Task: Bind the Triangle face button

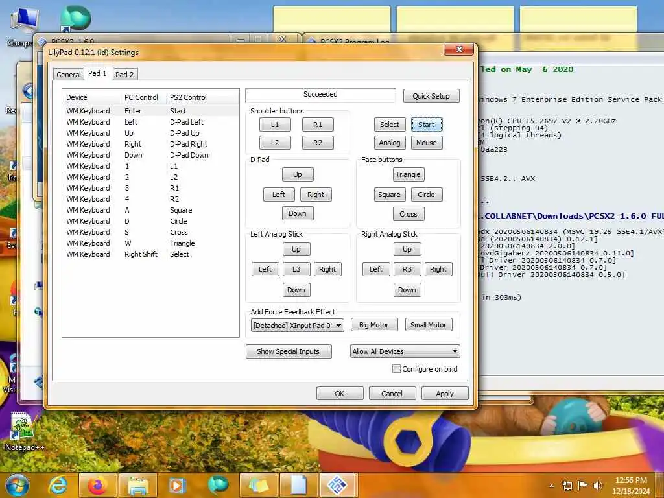Action: [409, 174]
